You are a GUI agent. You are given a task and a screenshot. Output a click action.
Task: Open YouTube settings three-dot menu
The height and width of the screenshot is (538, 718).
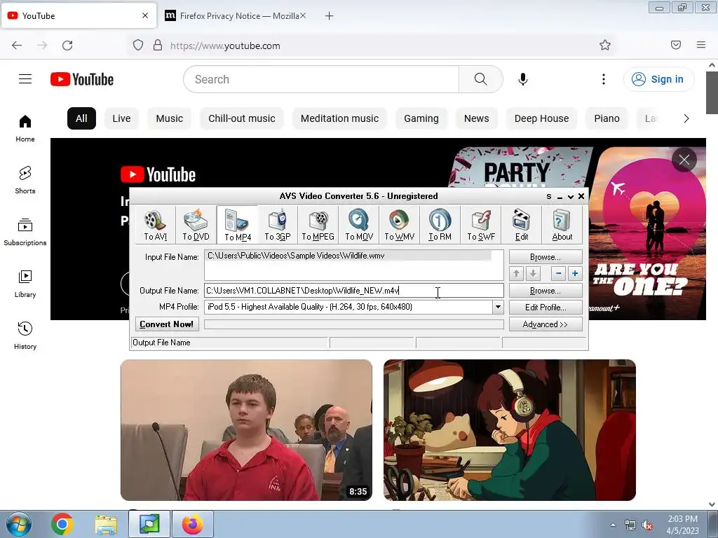click(x=604, y=79)
